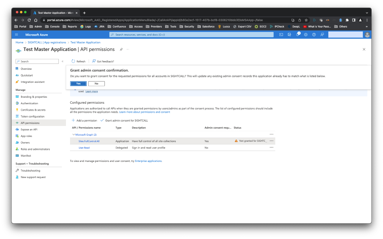383x239 pixels.
Task: Go to Authentication settings
Action: (x=29, y=103)
